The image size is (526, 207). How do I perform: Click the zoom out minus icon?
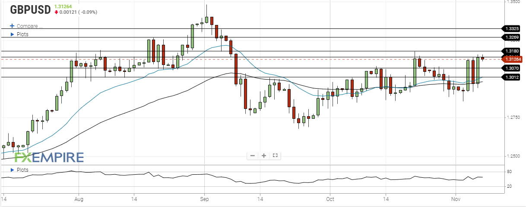[253, 156]
